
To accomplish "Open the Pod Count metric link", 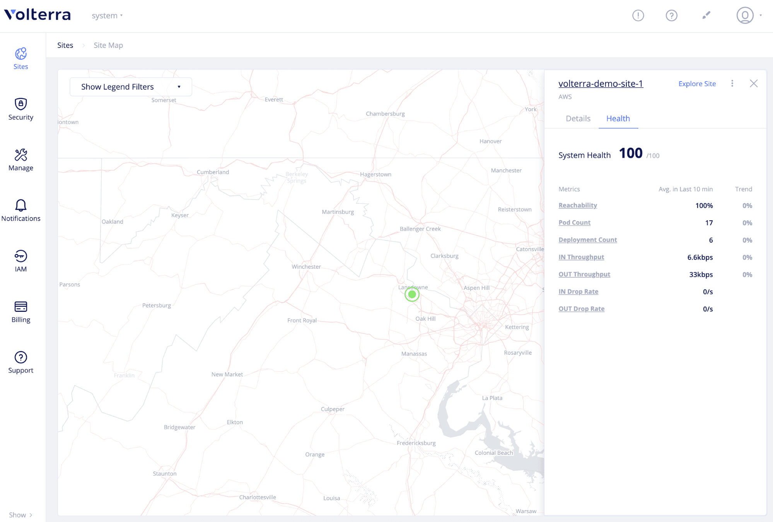I will 574,223.
